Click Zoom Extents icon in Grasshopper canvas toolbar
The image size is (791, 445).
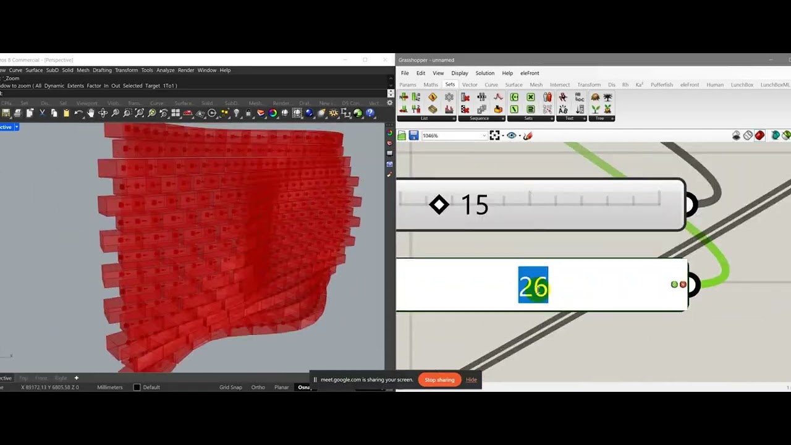(494, 135)
